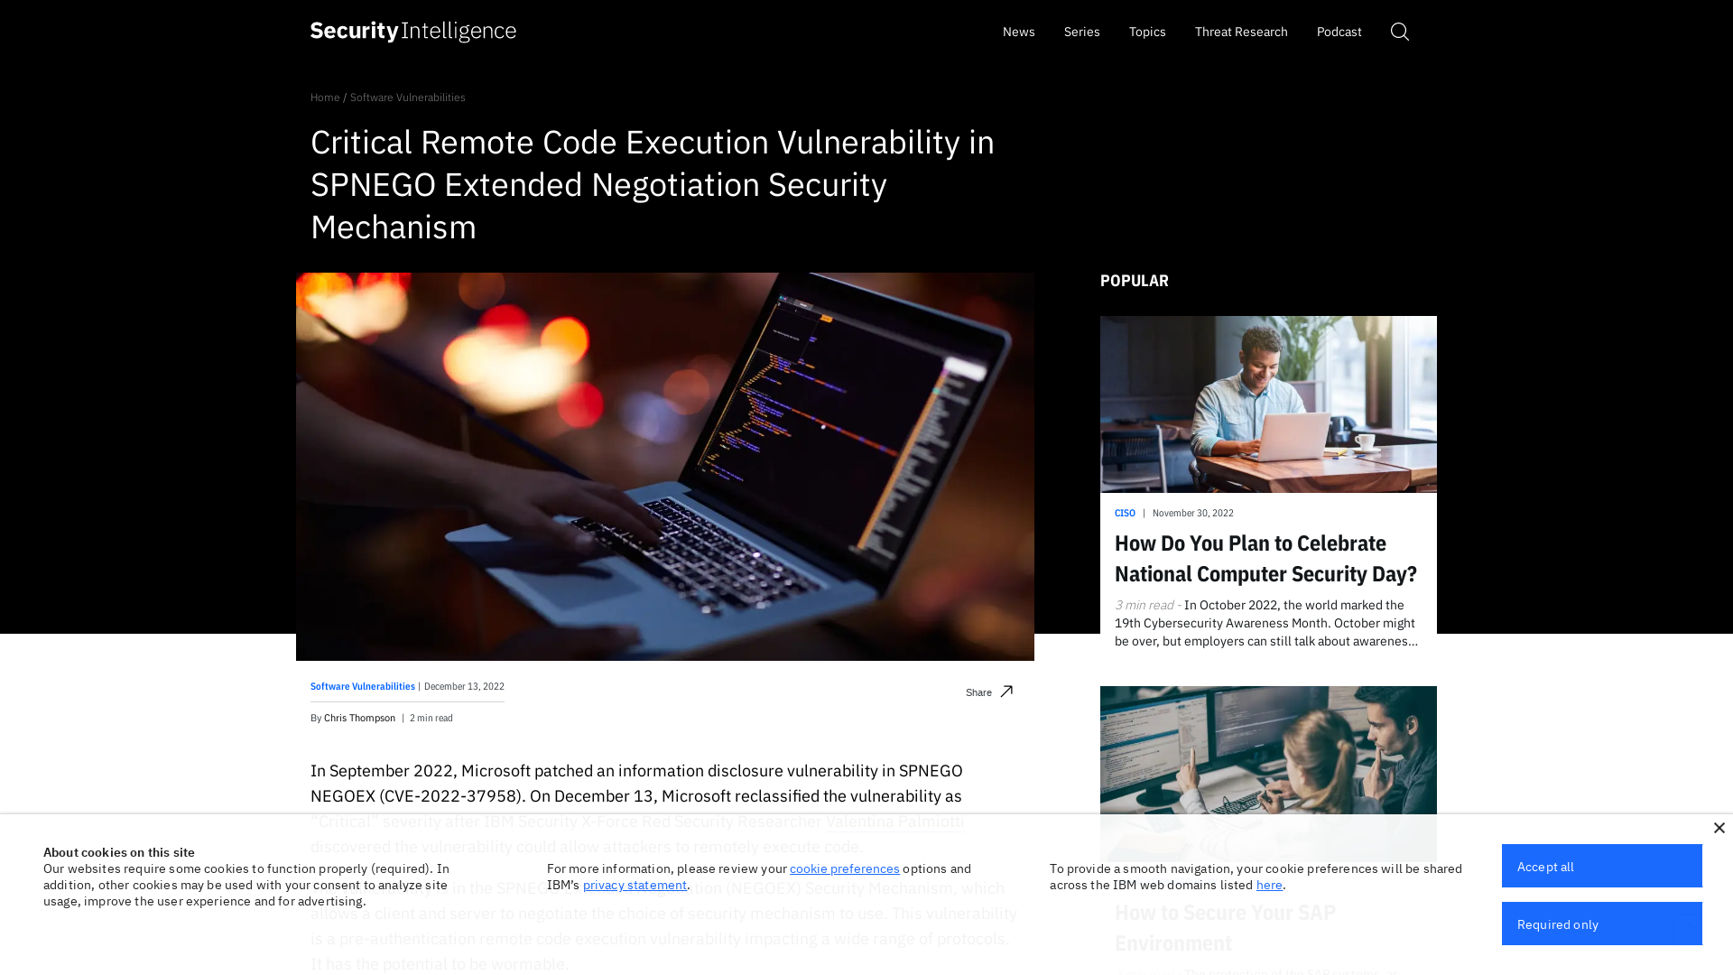Click the CISO category label icon
Image resolution: width=1733 pixels, height=975 pixels.
click(x=1124, y=512)
